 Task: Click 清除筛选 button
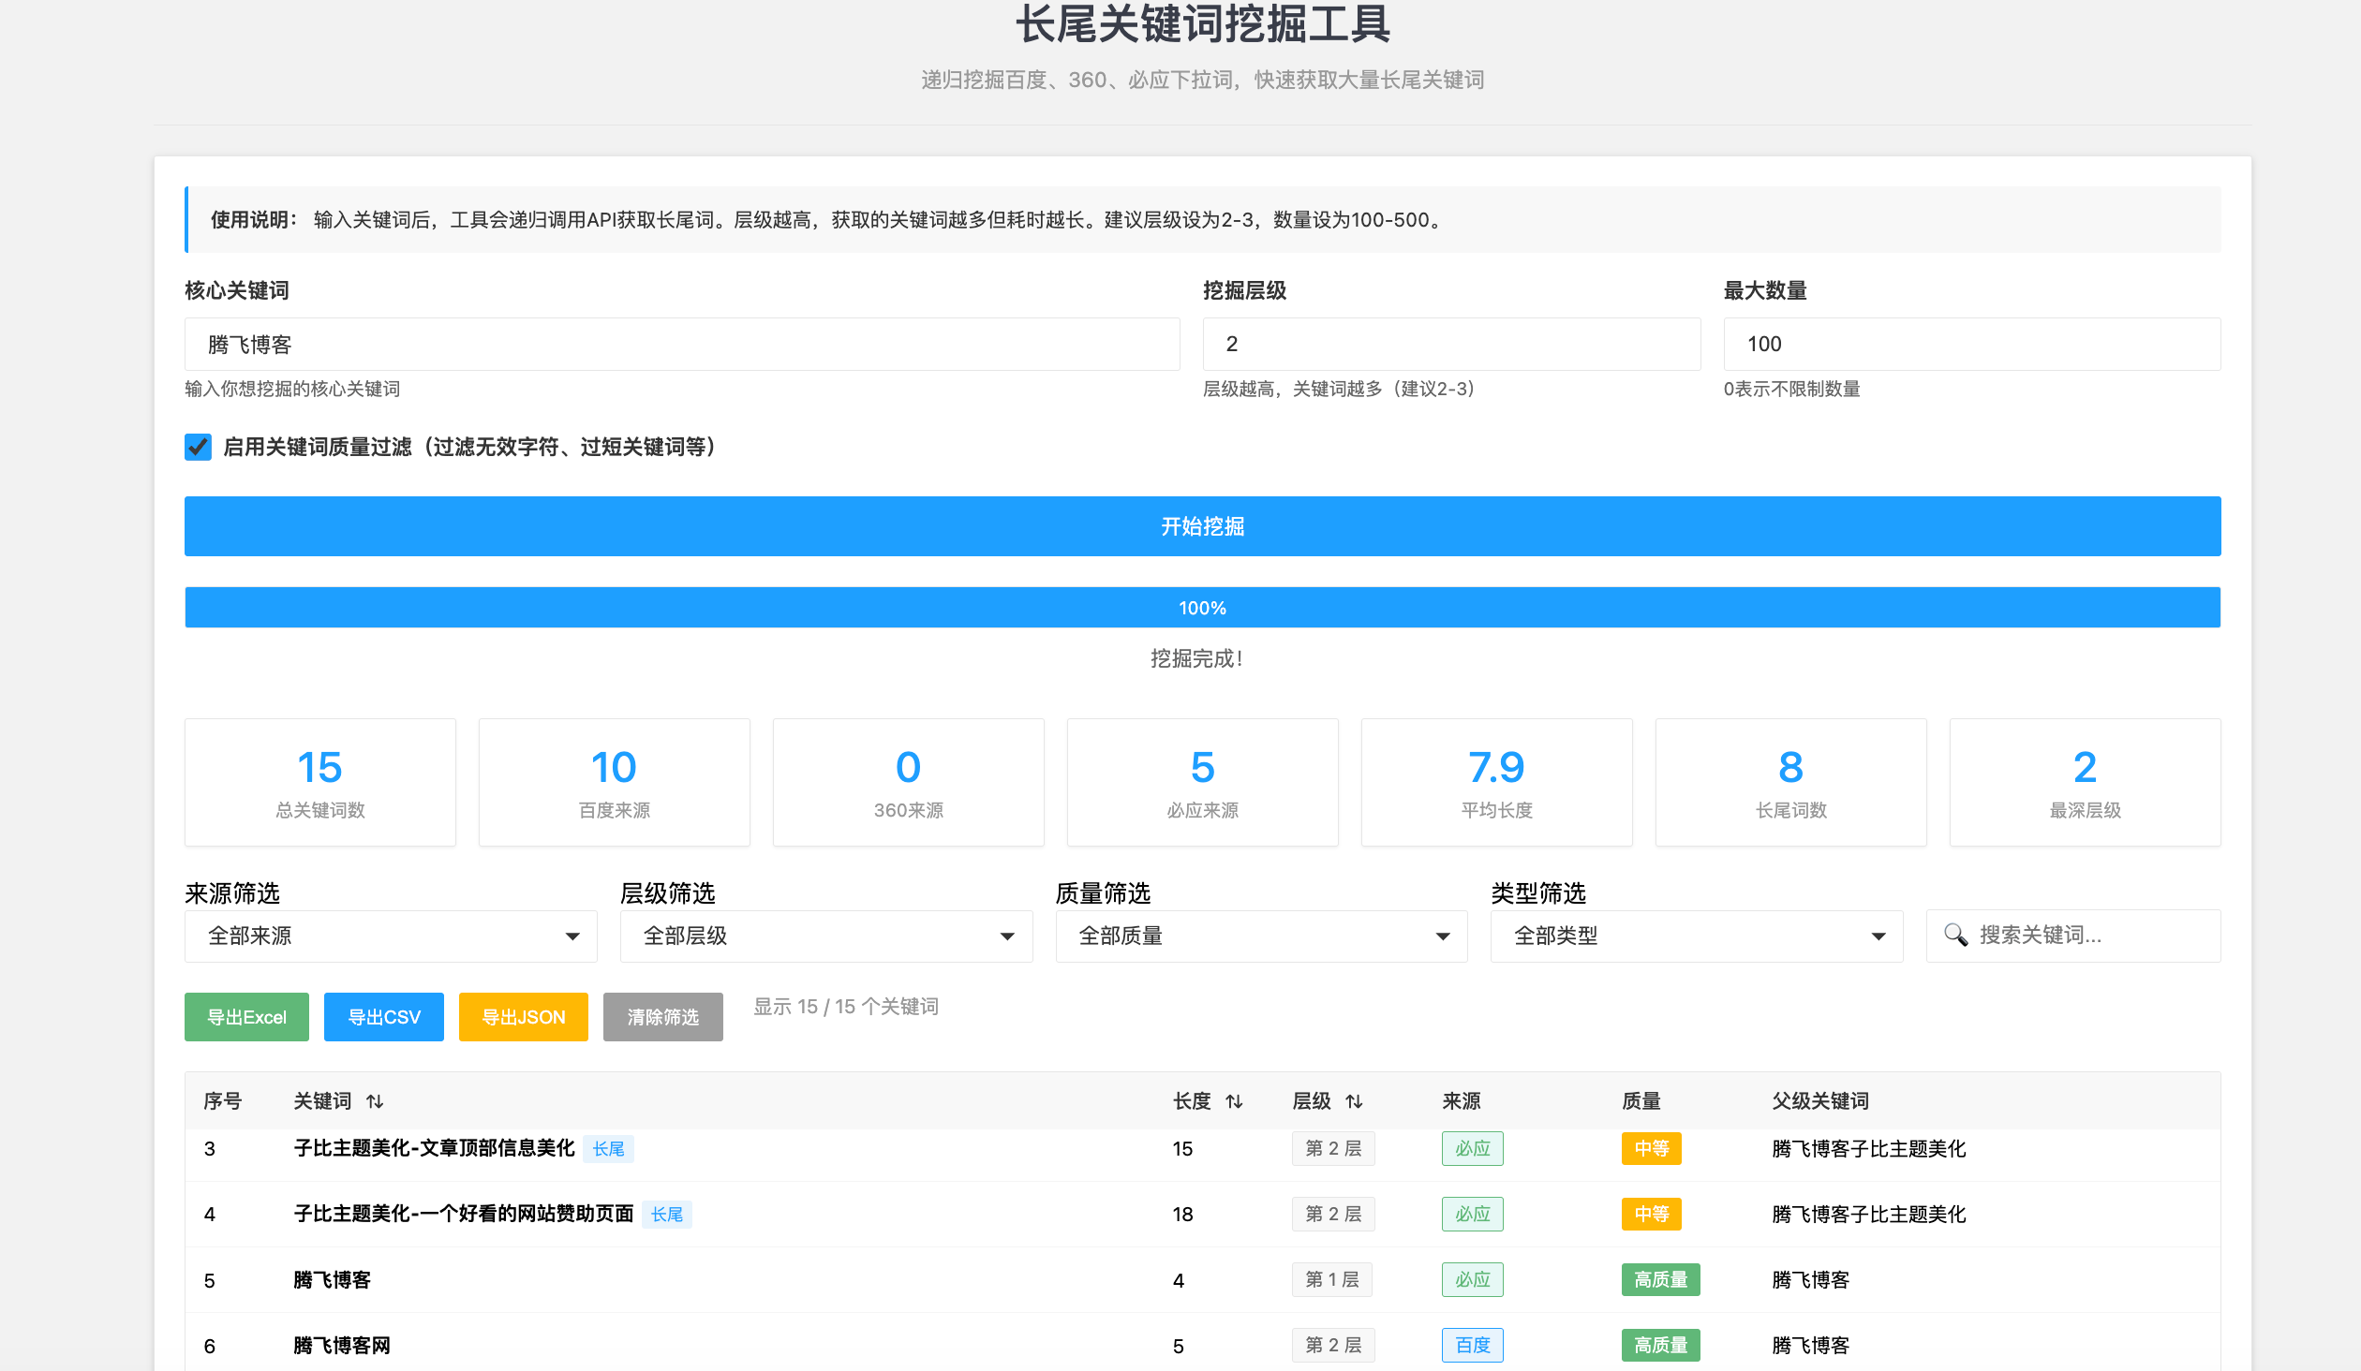663,1017
